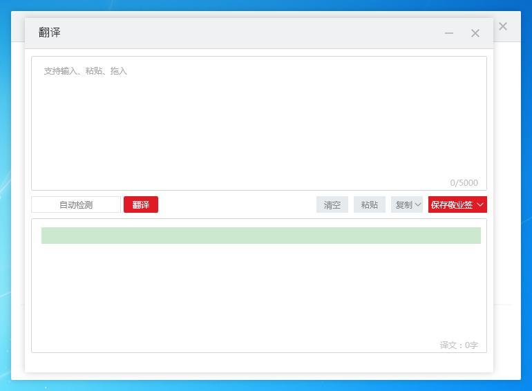The width and height of the screenshot is (532, 391).
Task: Focus the source text input box
Action: (x=259, y=123)
